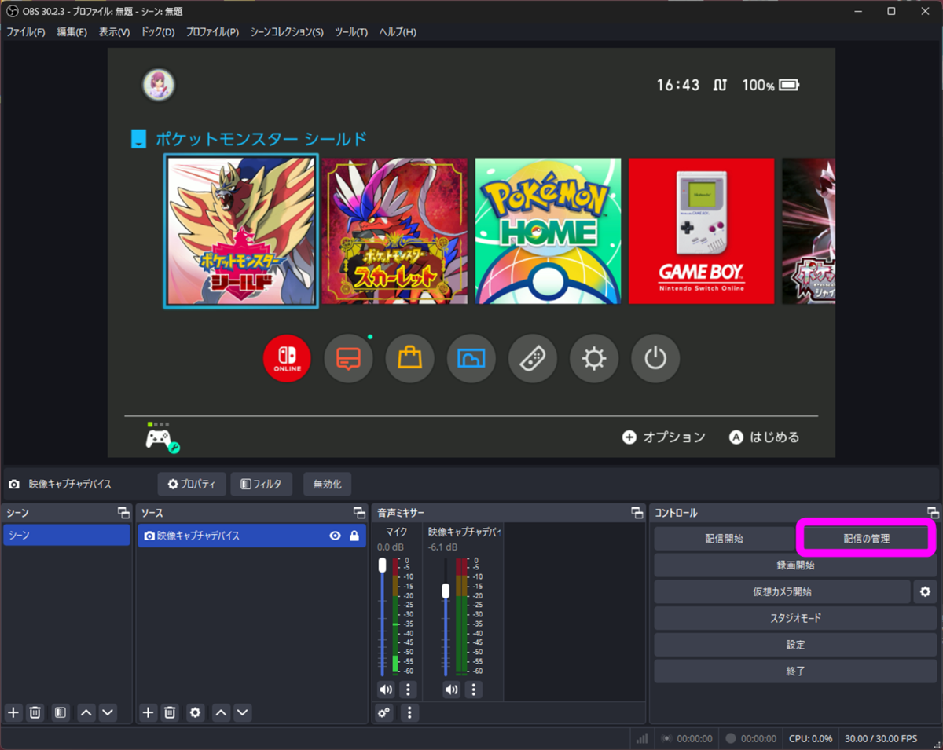Open 映像キャプチャデバイス channel three-dot menu
The width and height of the screenshot is (943, 750).
pos(473,690)
